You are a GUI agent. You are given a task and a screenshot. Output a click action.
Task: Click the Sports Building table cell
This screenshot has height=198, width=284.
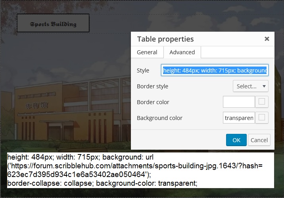pos(53,23)
